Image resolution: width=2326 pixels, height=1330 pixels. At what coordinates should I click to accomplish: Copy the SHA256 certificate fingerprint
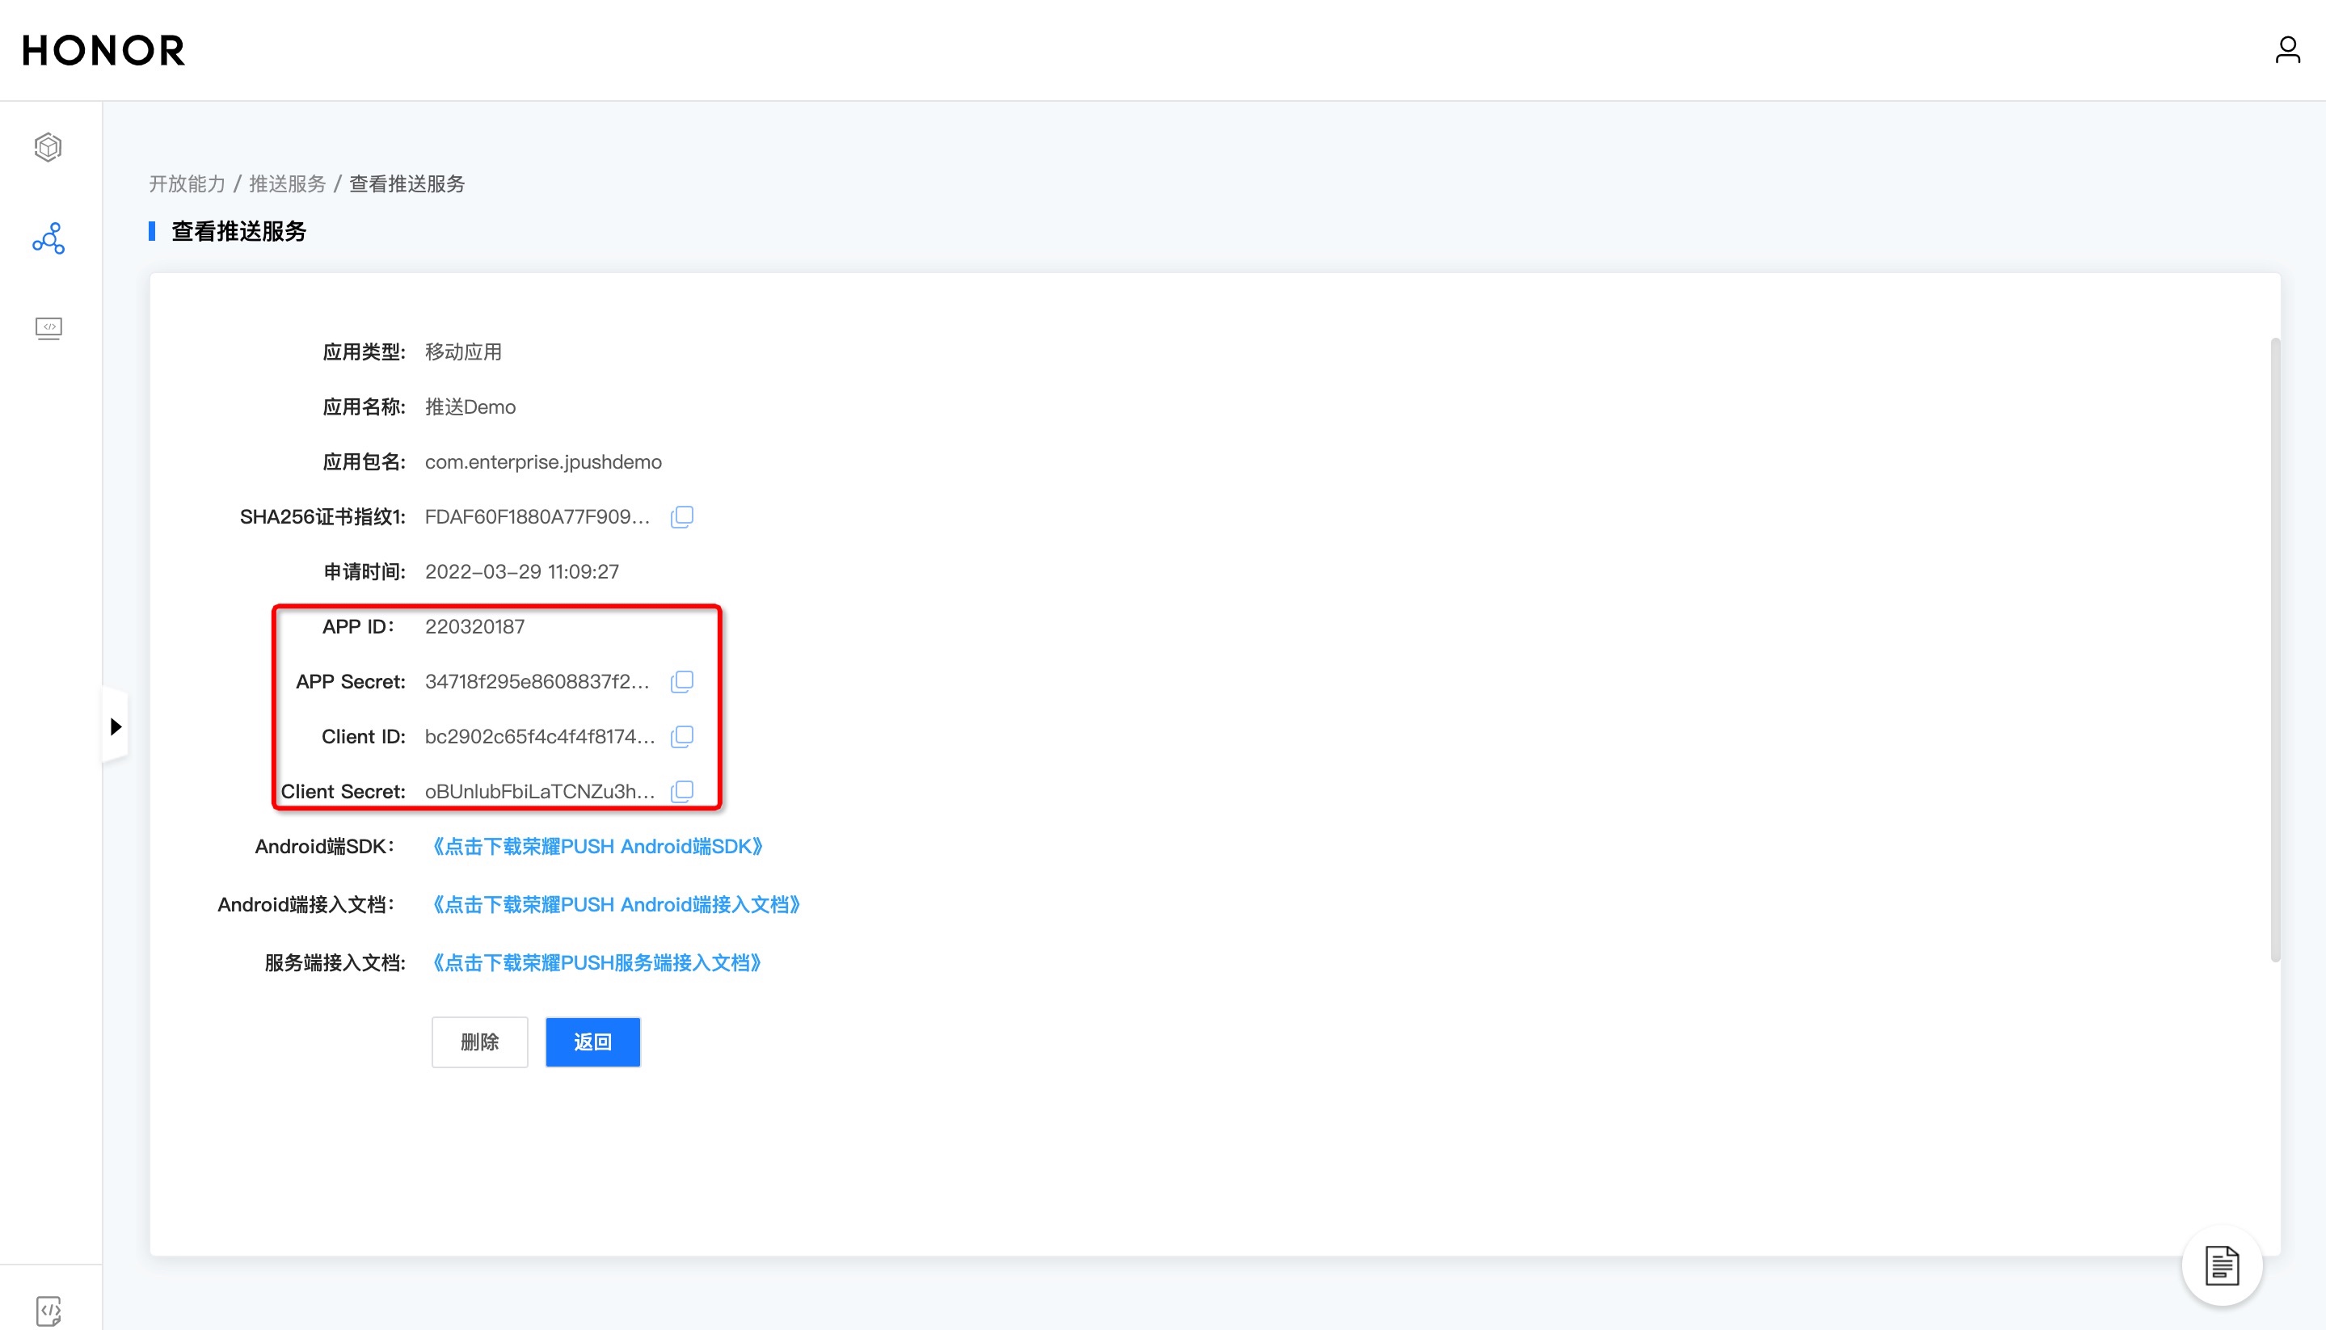(681, 517)
